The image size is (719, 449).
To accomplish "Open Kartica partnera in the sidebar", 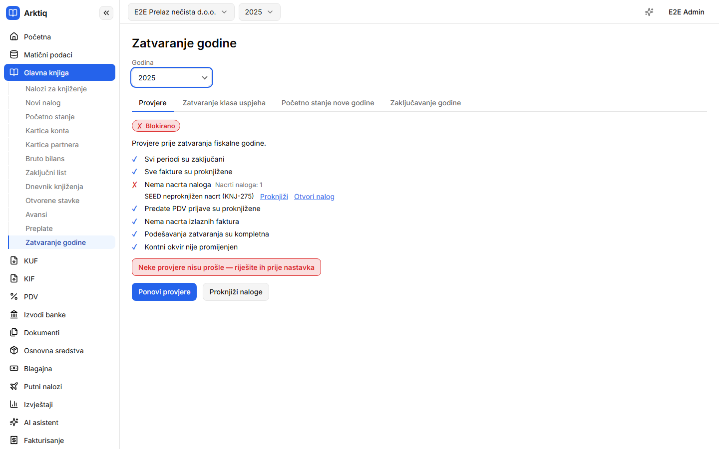I will click(x=62, y=145).
